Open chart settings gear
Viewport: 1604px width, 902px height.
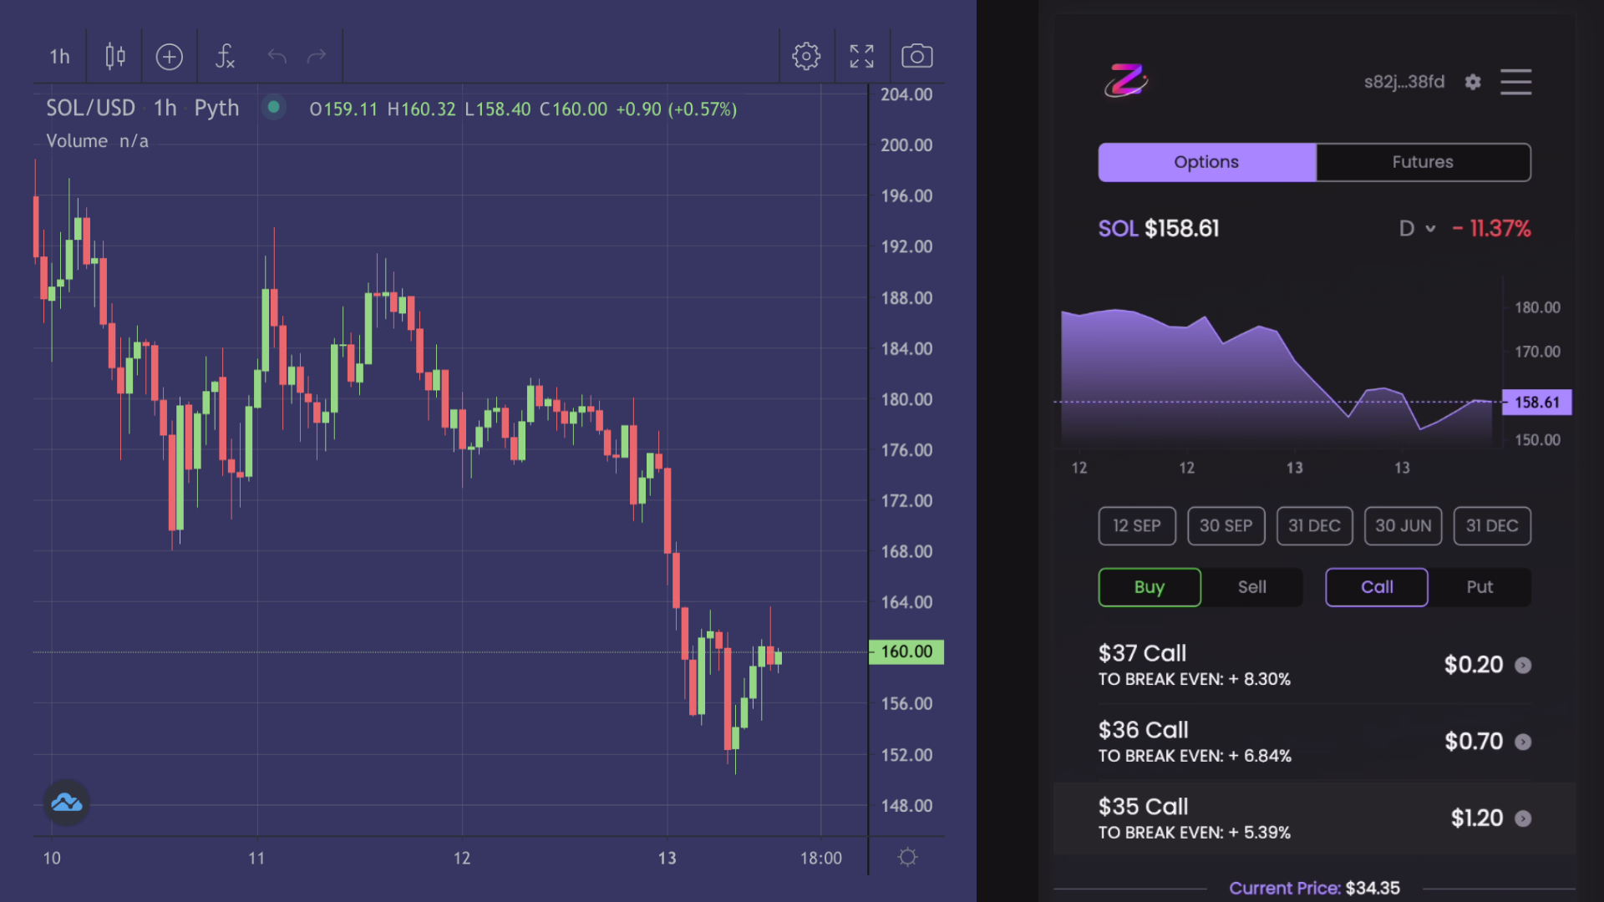tap(806, 56)
